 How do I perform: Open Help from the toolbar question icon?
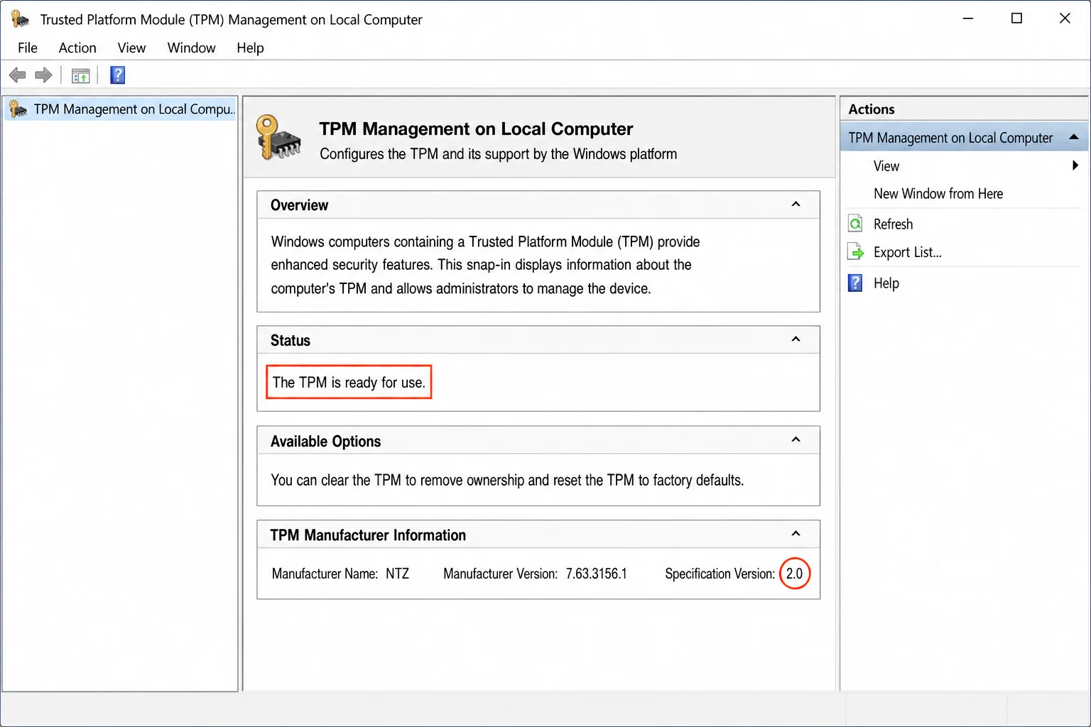click(118, 75)
